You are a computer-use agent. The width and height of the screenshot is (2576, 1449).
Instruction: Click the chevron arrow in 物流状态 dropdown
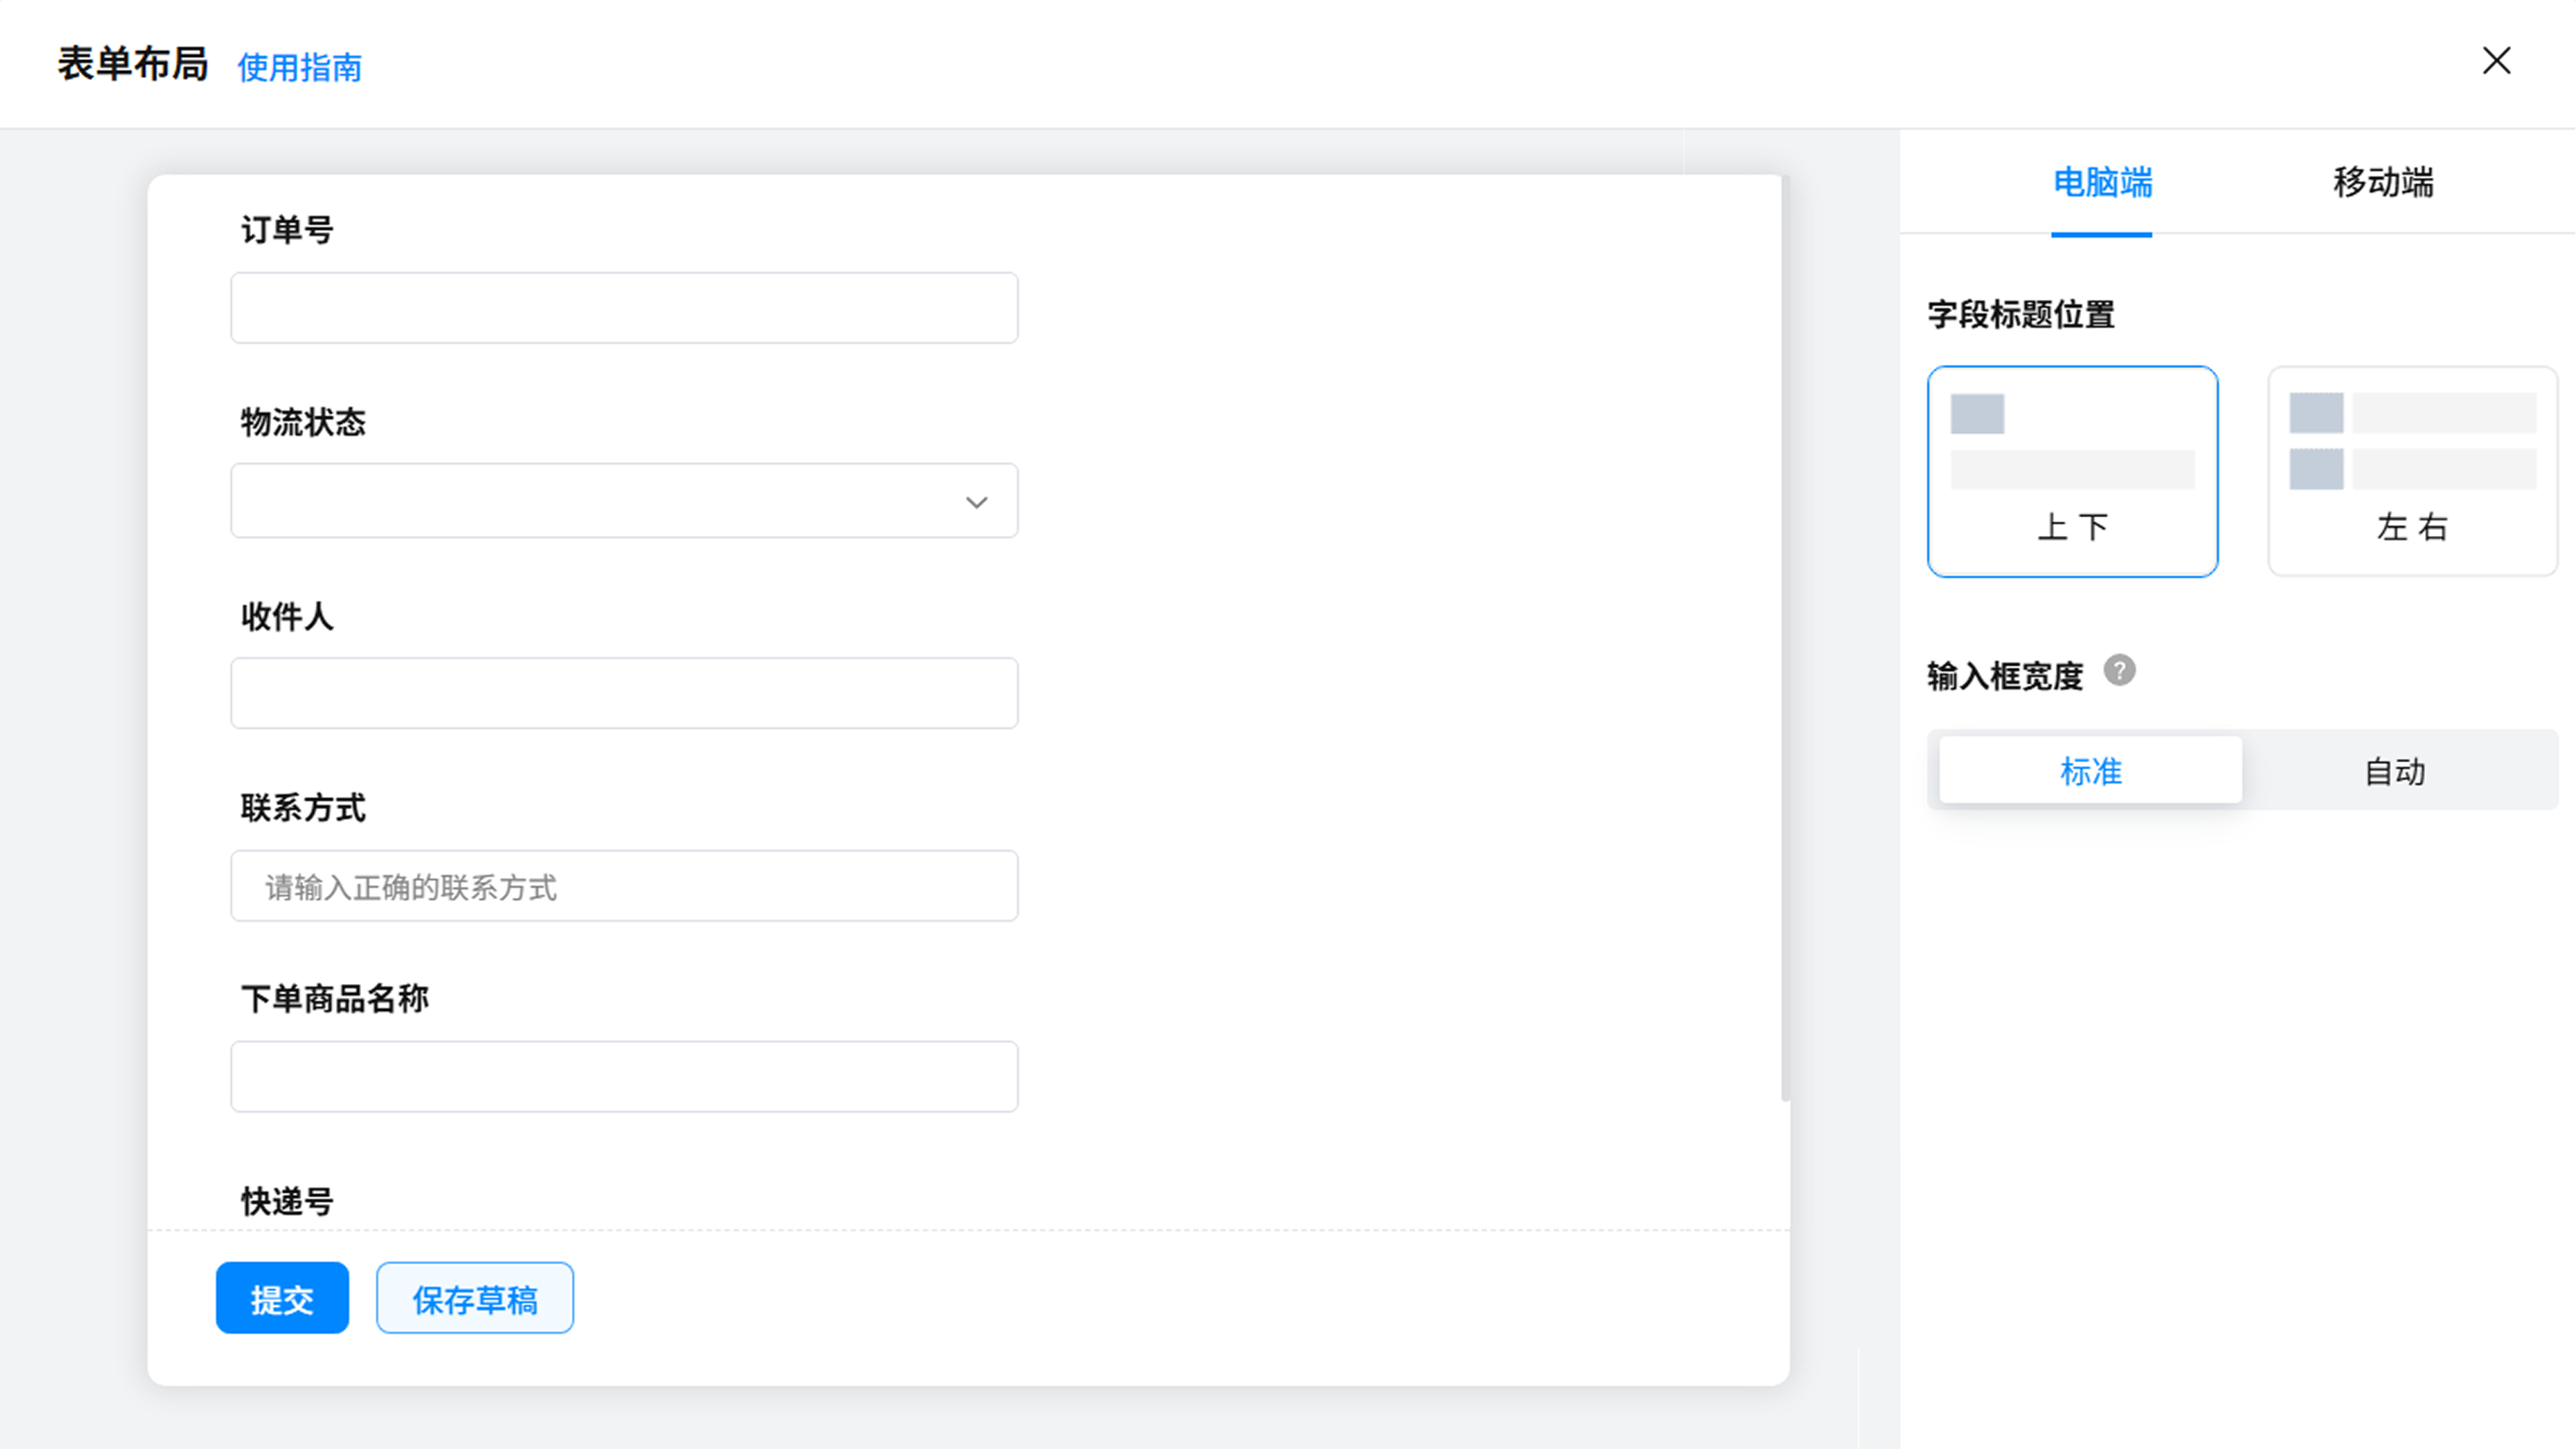click(x=976, y=502)
